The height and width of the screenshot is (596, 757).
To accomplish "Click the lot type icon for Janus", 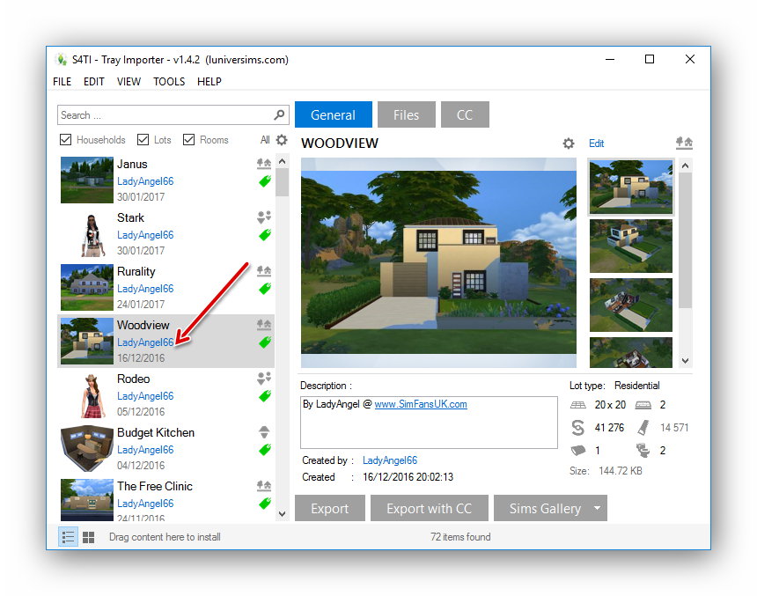I will pyautogui.click(x=263, y=164).
